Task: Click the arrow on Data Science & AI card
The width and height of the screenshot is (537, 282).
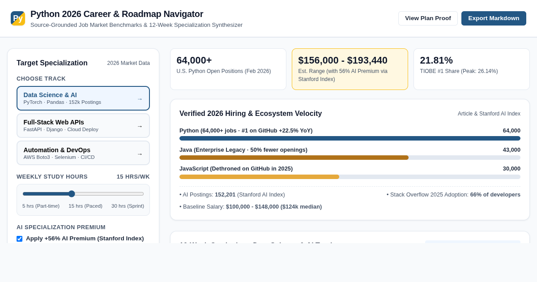Action: tap(140, 99)
